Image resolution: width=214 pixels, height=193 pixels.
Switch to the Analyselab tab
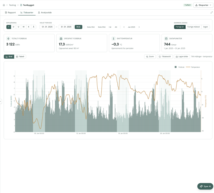point(45,13)
